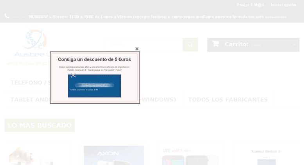
Task: Open the AXON product thumbnail
Action: [114, 155]
